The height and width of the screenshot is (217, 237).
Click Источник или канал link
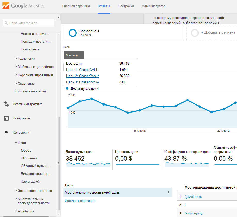coord(80,201)
